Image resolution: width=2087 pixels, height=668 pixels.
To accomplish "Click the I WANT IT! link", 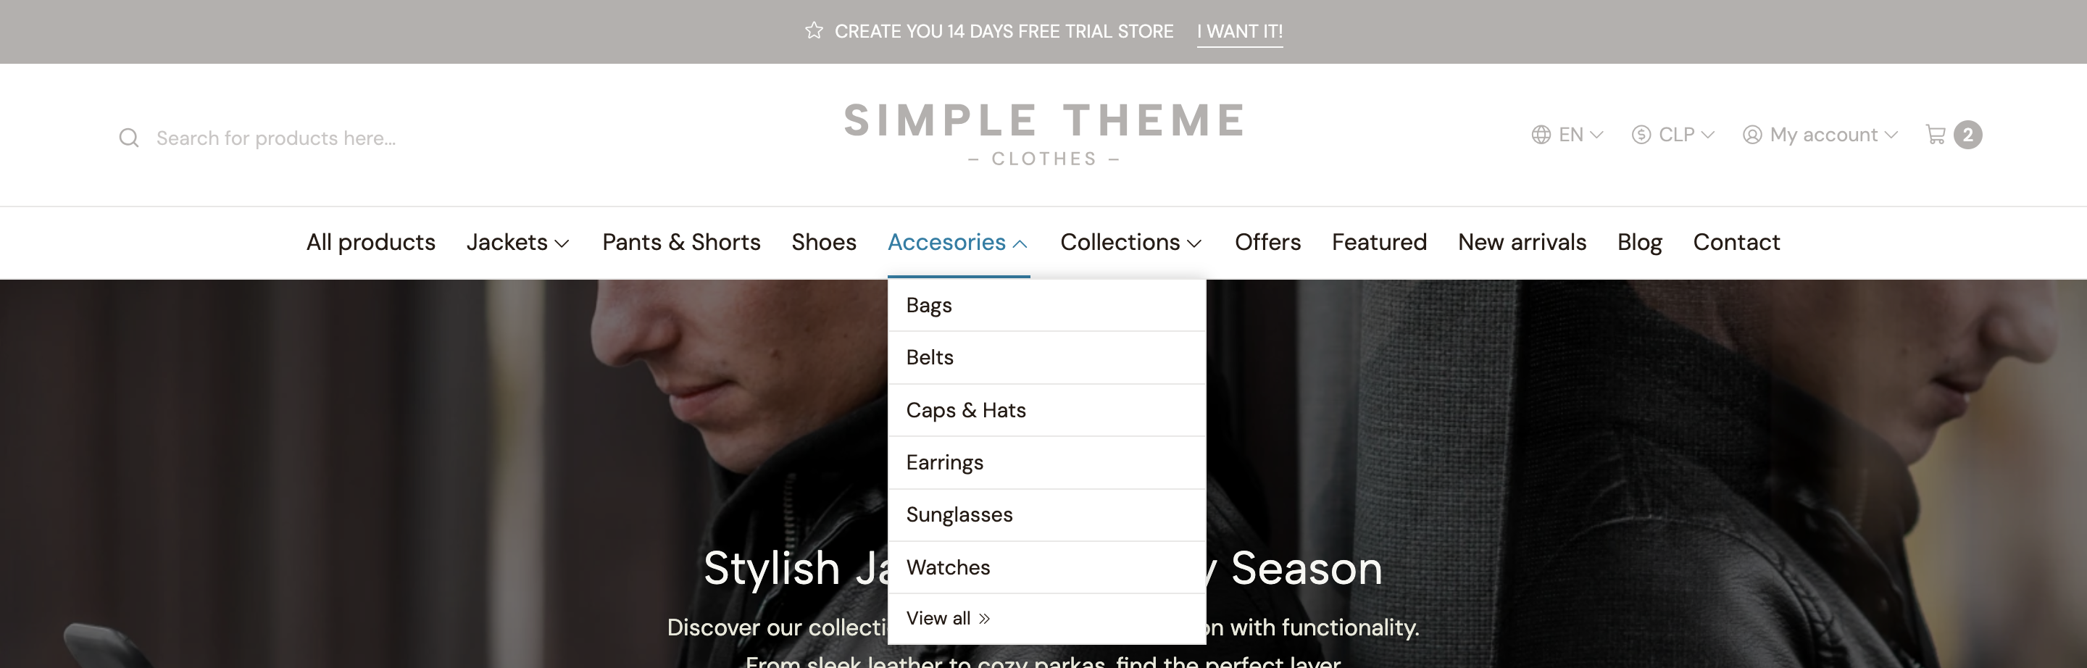I will coord(1240,32).
